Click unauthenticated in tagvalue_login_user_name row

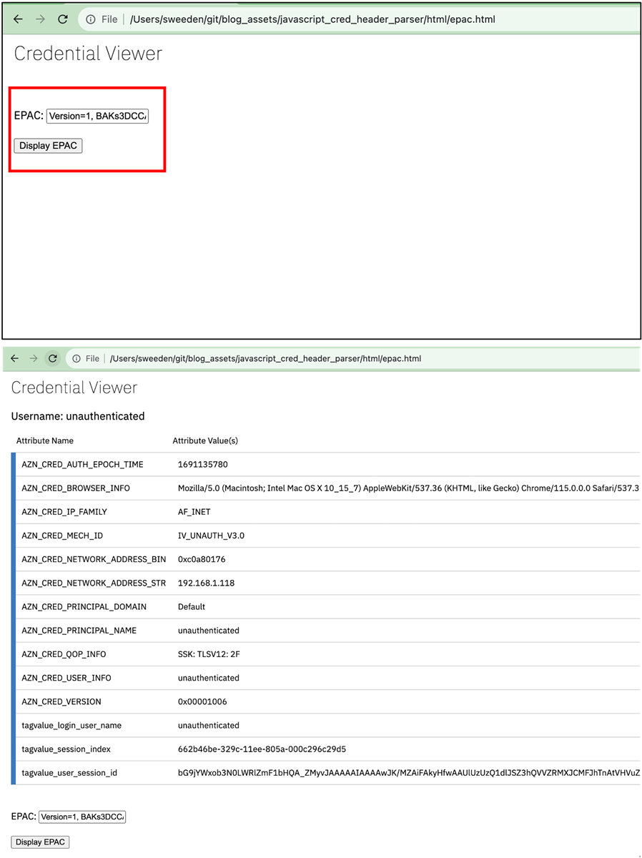(x=209, y=725)
